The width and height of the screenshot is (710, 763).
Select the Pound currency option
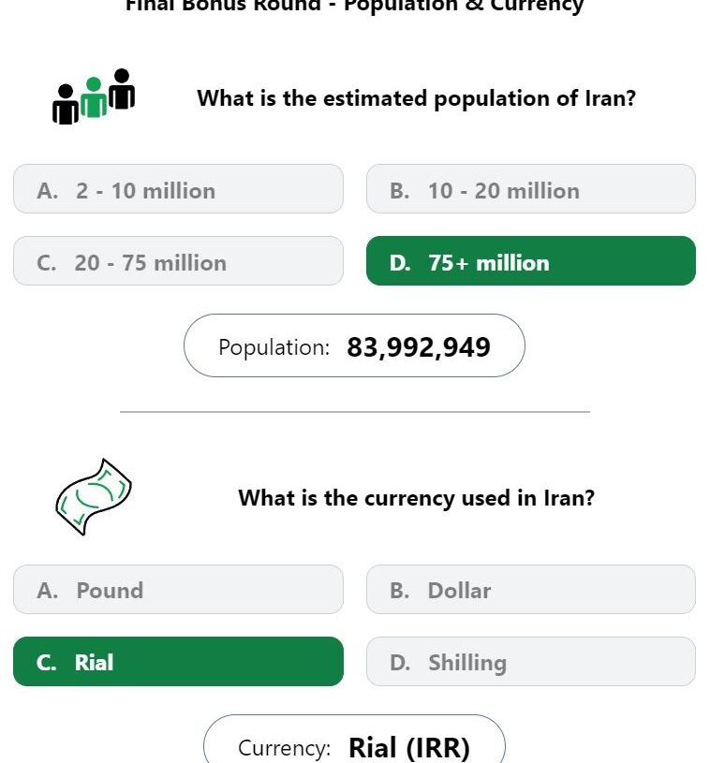coord(178,589)
